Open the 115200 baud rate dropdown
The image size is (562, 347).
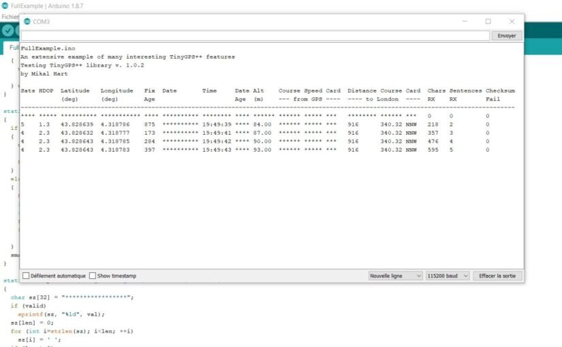tap(448, 276)
